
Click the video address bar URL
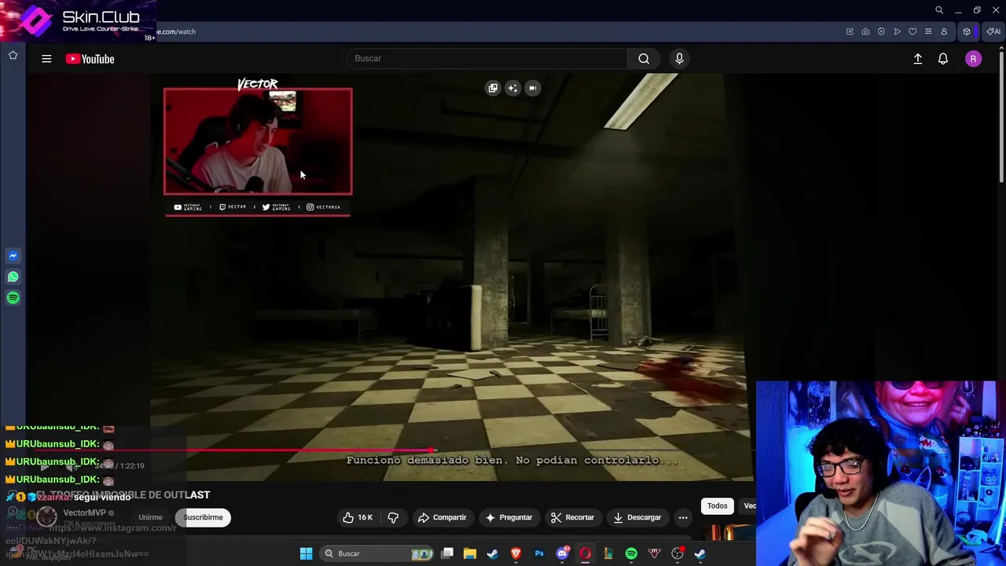(x=177, y=31)
